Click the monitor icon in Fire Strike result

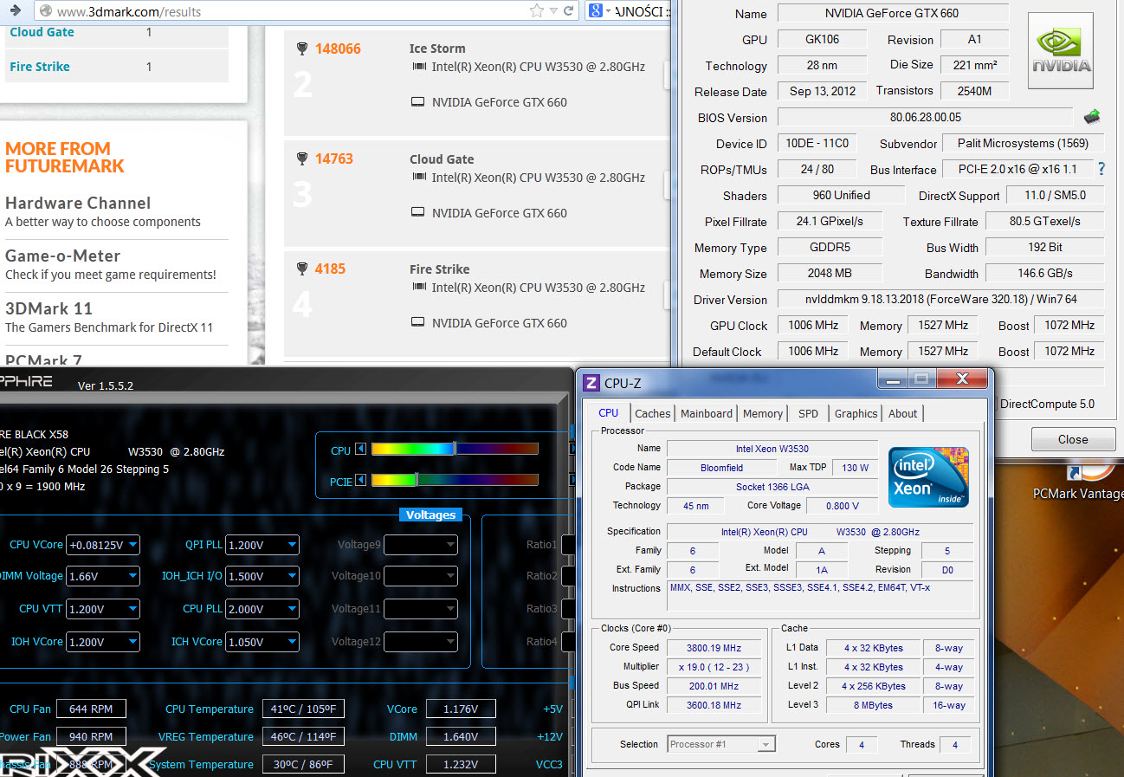(x=418, y=323)
